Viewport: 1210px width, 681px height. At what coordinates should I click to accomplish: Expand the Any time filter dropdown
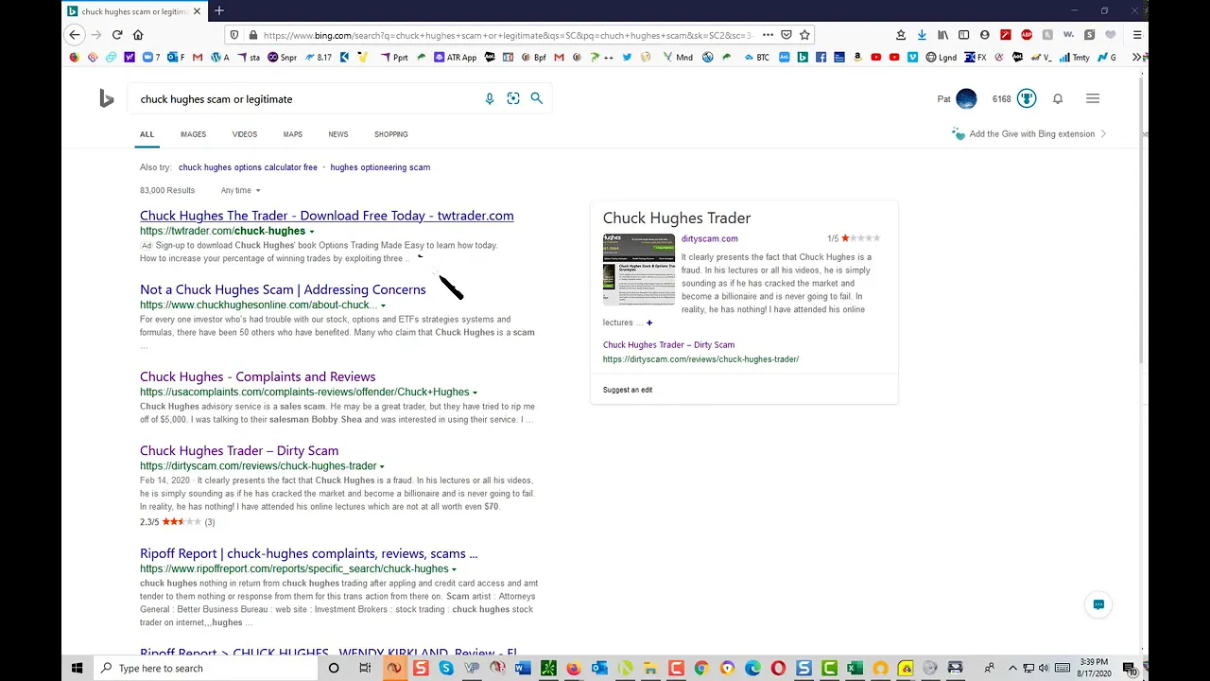tap(240, 190)
